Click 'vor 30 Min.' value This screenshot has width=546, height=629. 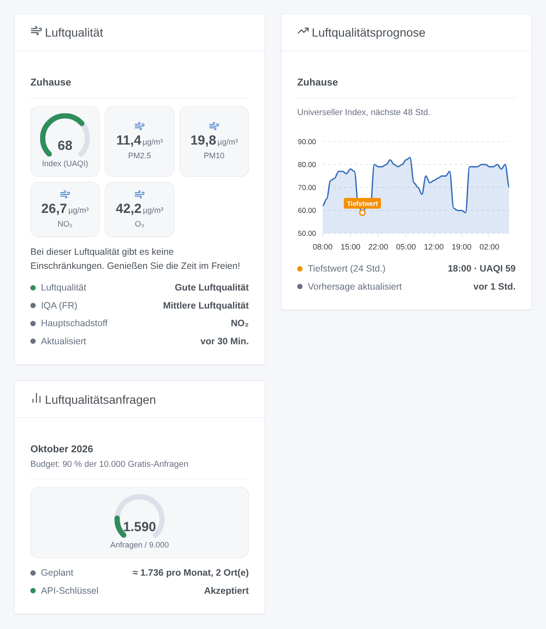(225, 341)
